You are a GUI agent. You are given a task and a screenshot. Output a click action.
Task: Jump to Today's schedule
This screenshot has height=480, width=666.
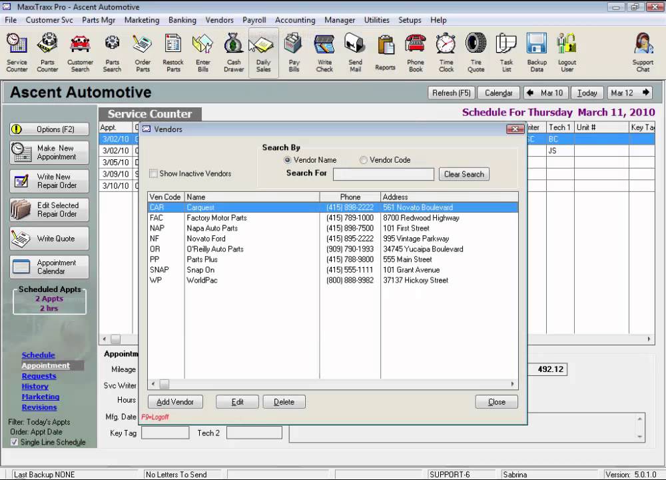tap(587, 93)
